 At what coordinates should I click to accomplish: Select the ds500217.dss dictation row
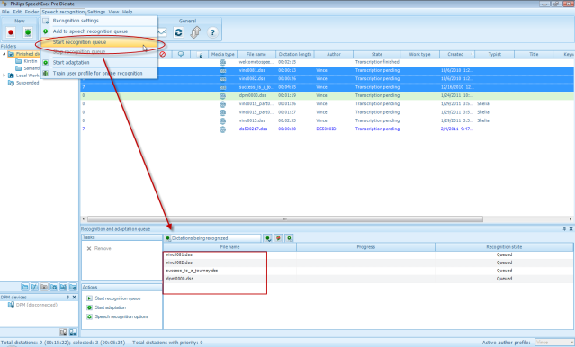[328, 129]
